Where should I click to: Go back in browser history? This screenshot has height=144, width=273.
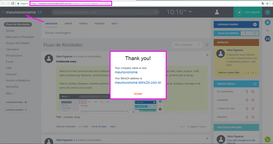point(3,3)
